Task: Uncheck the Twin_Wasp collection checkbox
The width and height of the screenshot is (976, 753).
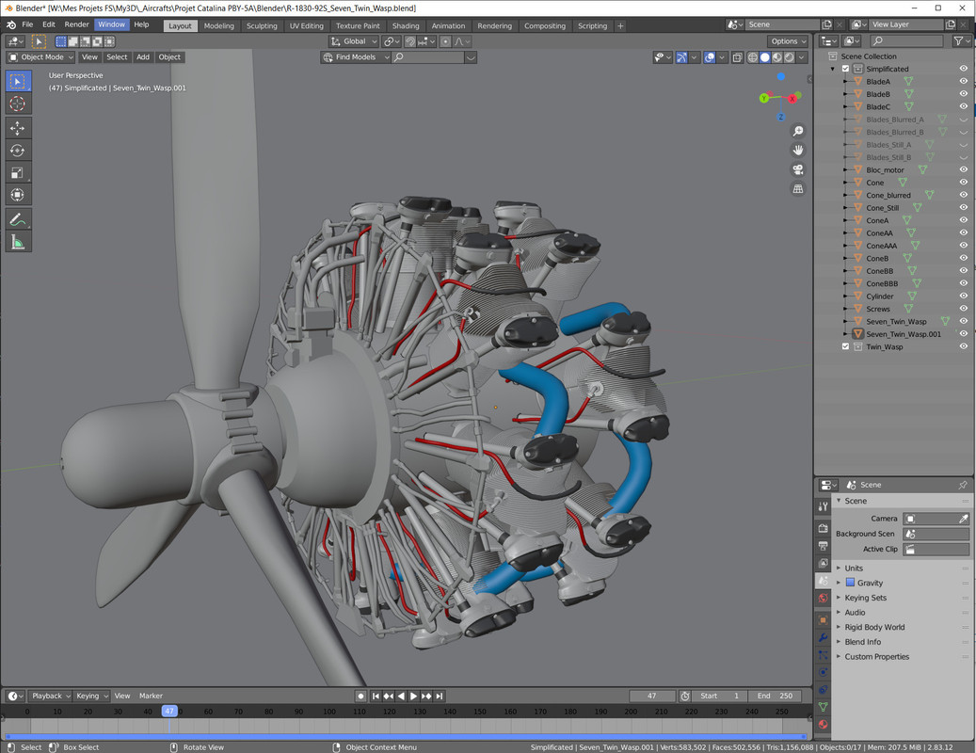Action: tap(845, 346)
